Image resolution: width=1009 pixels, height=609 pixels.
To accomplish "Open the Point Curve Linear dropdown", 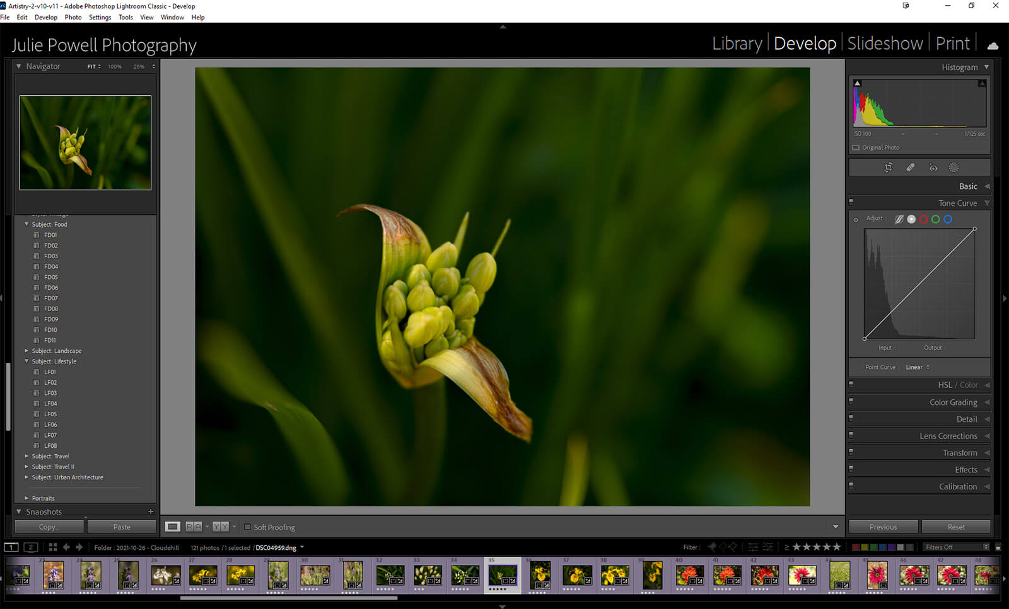I will [x=918, y=367].
